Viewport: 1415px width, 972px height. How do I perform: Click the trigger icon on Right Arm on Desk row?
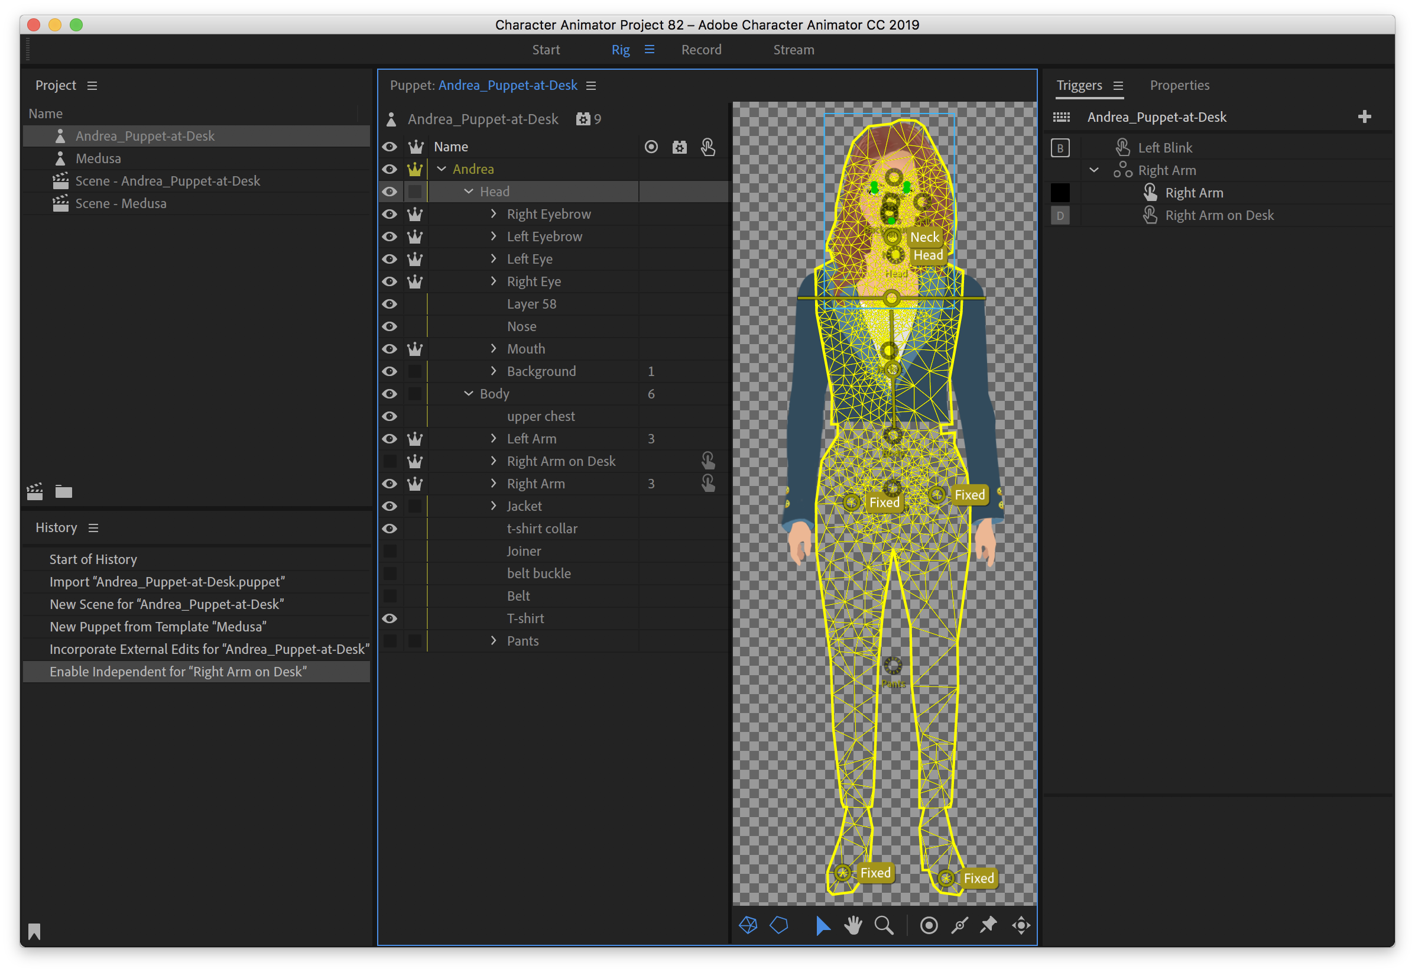pos(708,461)
